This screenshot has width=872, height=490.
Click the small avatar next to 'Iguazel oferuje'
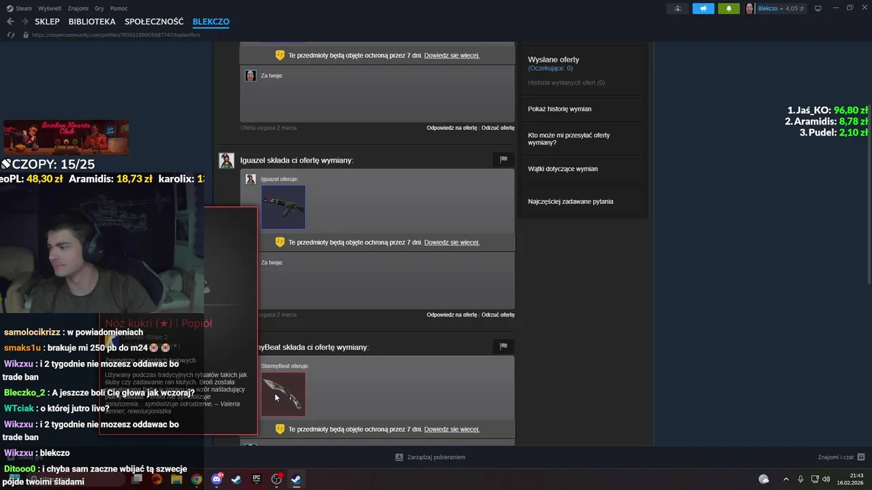pos(251,179)
